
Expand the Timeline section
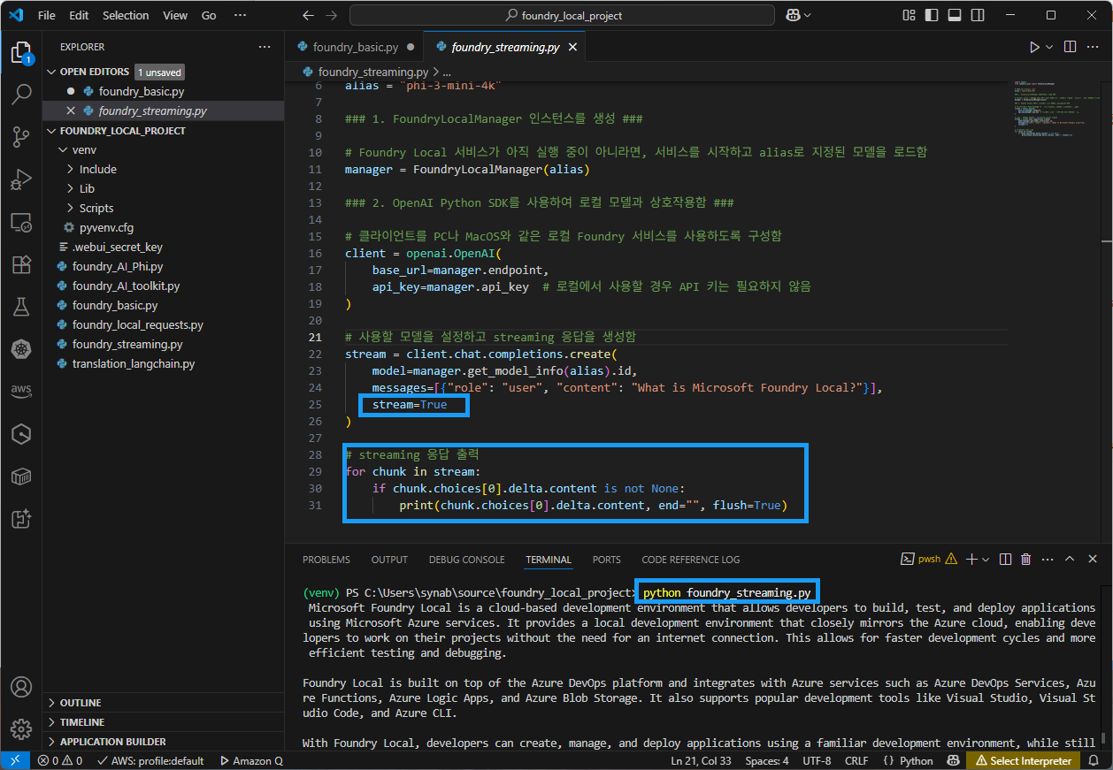163,722
